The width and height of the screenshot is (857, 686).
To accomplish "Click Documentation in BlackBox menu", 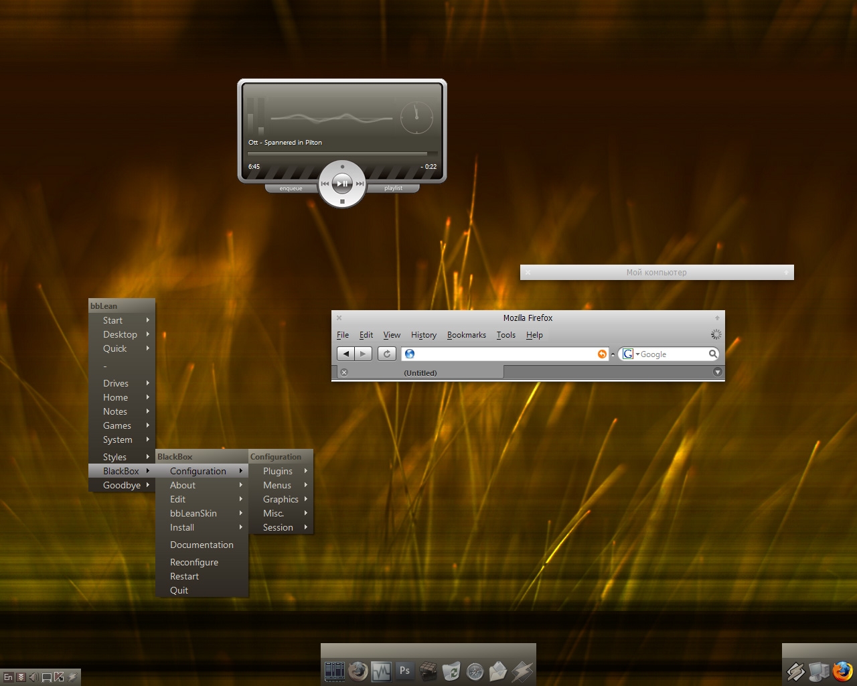I will 202,545.
